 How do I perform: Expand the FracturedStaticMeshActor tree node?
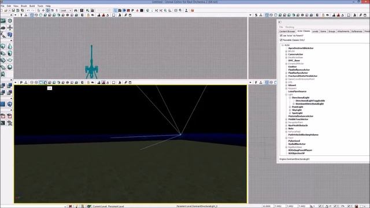[x=286, y=76]
